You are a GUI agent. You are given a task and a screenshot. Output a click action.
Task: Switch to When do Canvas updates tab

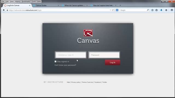(x=75, y=5)
